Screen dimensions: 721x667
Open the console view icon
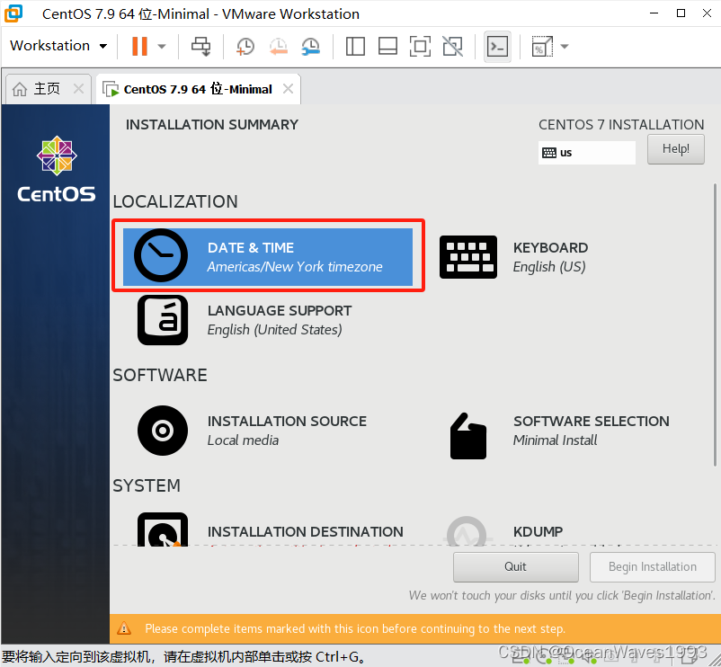point(497,46)
